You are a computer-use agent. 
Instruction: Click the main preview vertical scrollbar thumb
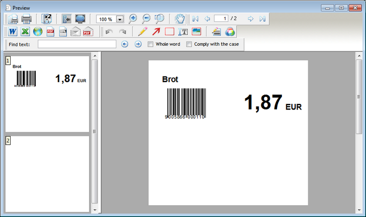359,97
